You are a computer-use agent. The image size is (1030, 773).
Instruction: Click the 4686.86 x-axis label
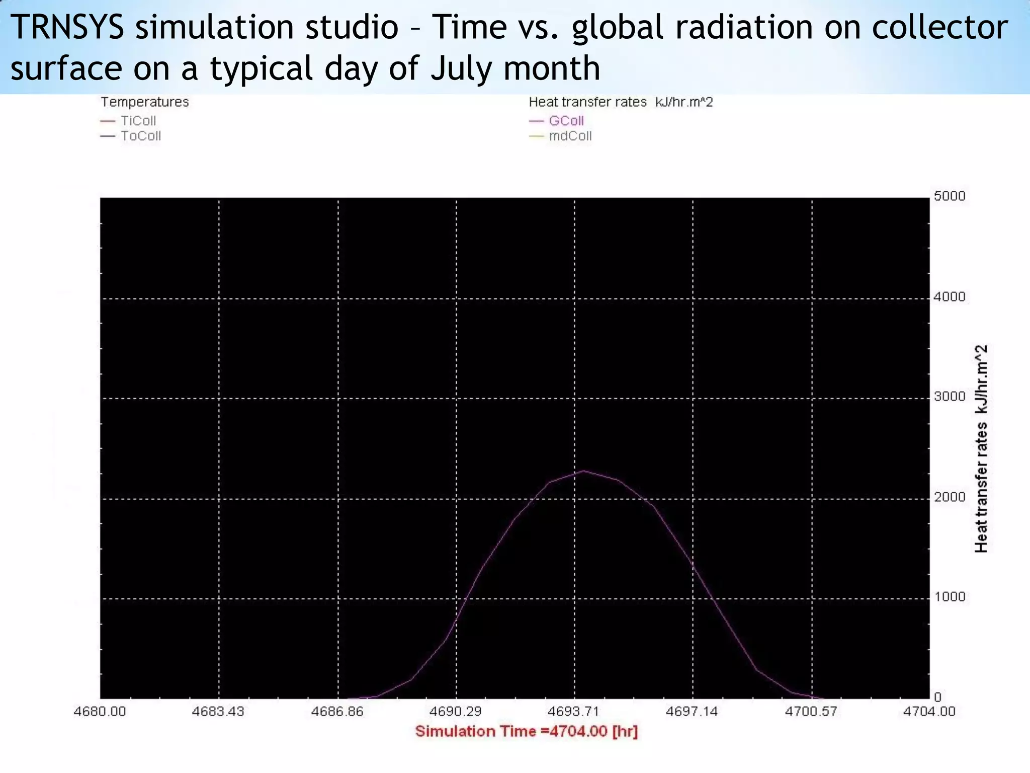[x=337, y=712]
